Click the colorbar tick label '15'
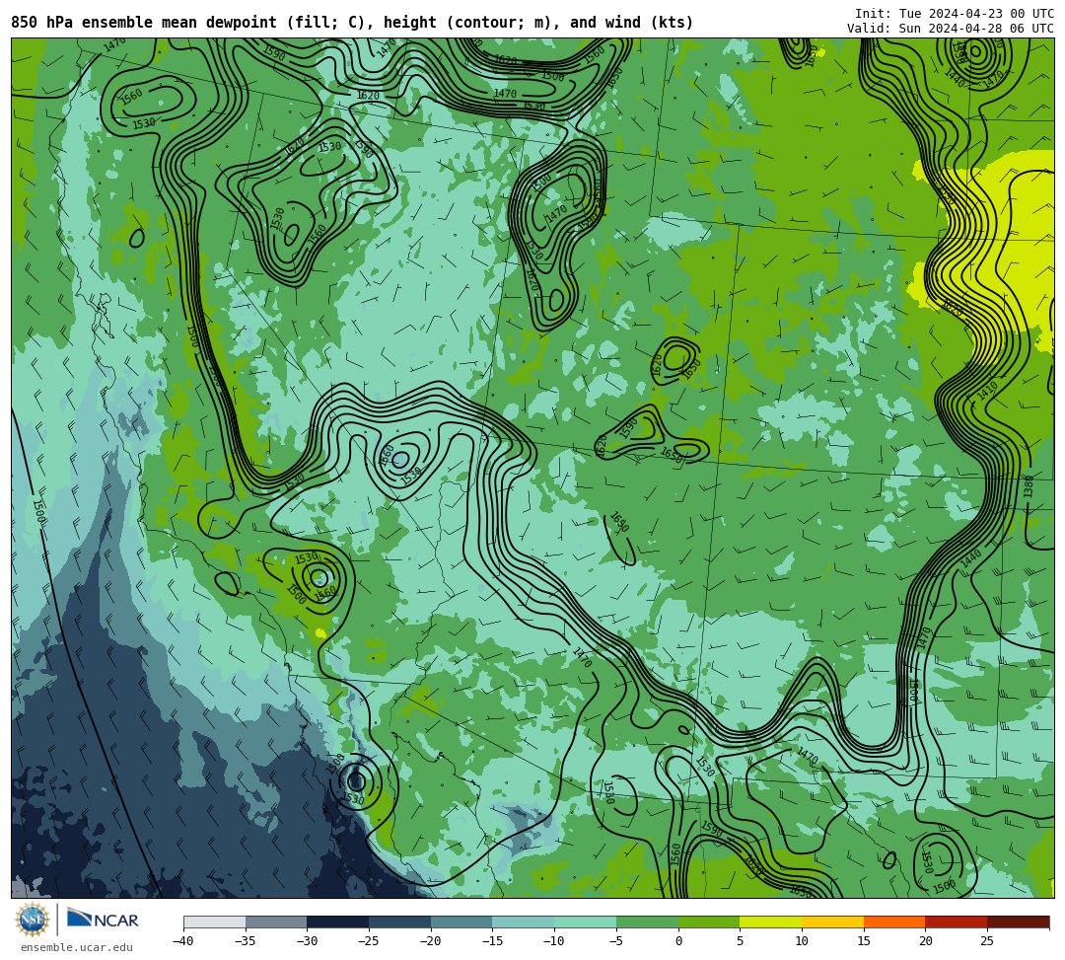The width and height of the screenshot is (1065, 960). click(x=863, y=941)
